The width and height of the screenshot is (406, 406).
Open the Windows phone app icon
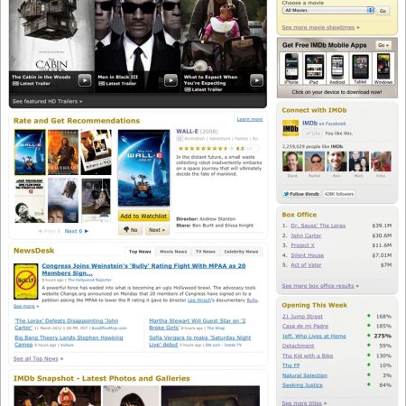(x=383, y=69)
